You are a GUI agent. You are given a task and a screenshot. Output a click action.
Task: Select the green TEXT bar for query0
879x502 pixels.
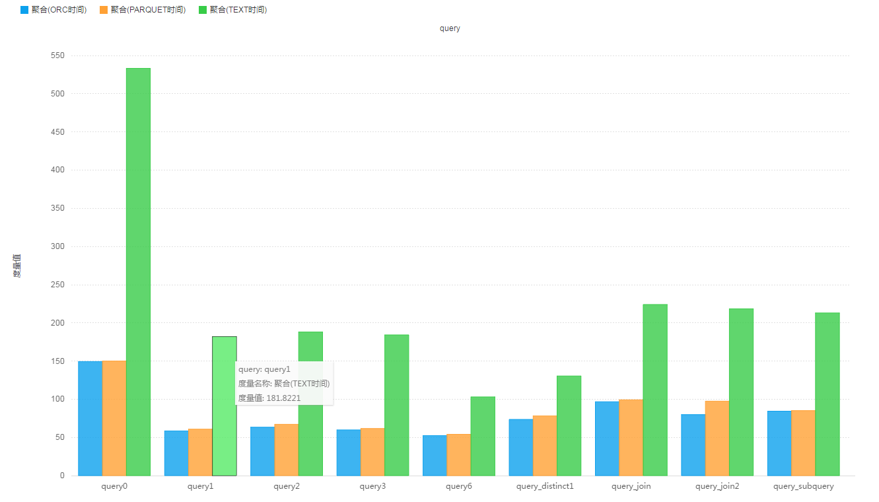(138, 271)
